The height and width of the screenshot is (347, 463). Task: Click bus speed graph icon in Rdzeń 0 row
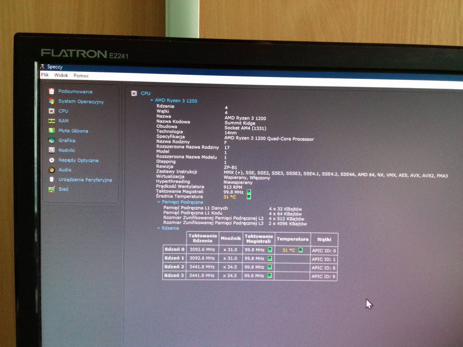(269, 250)
